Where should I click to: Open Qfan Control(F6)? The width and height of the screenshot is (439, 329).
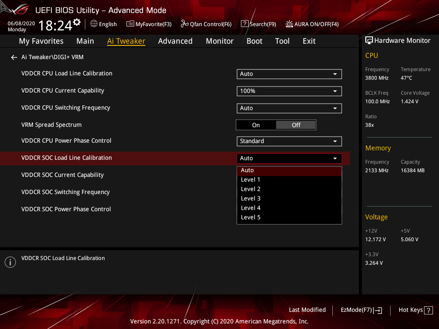[x=210, y=24]
